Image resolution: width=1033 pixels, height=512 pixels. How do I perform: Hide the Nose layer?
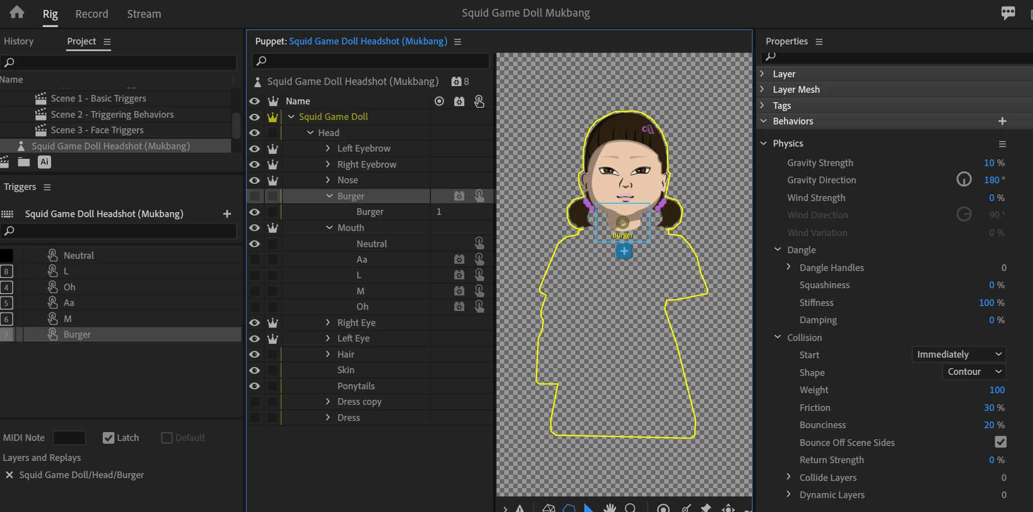click(x=254, y=180)
